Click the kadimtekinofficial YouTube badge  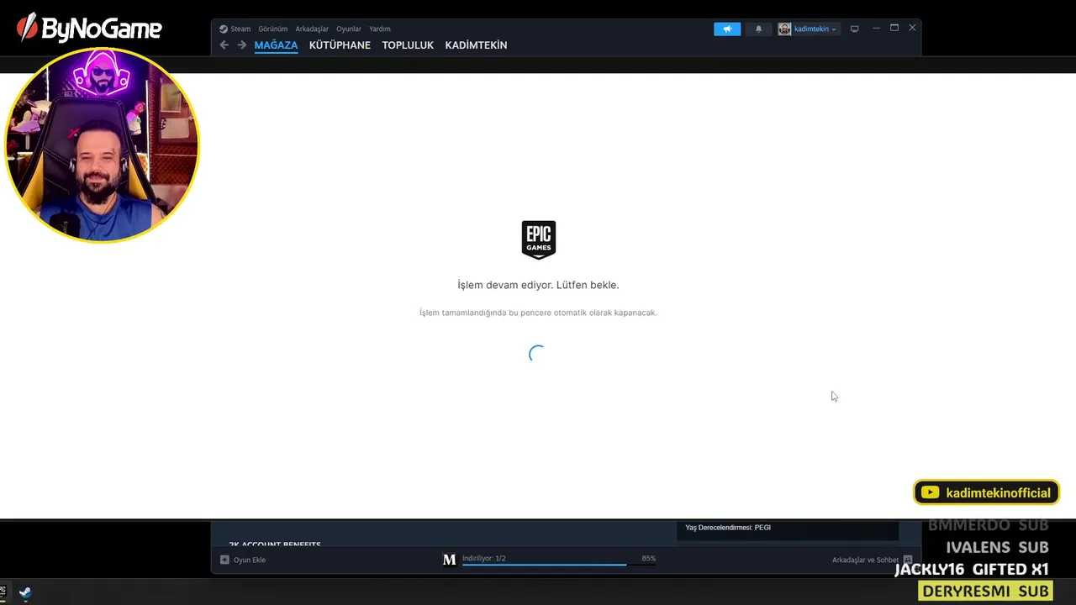987,492
